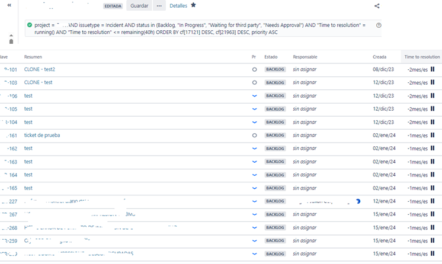
Task: Click SLA paused icon on issue -165
Action: pos(433,188)
